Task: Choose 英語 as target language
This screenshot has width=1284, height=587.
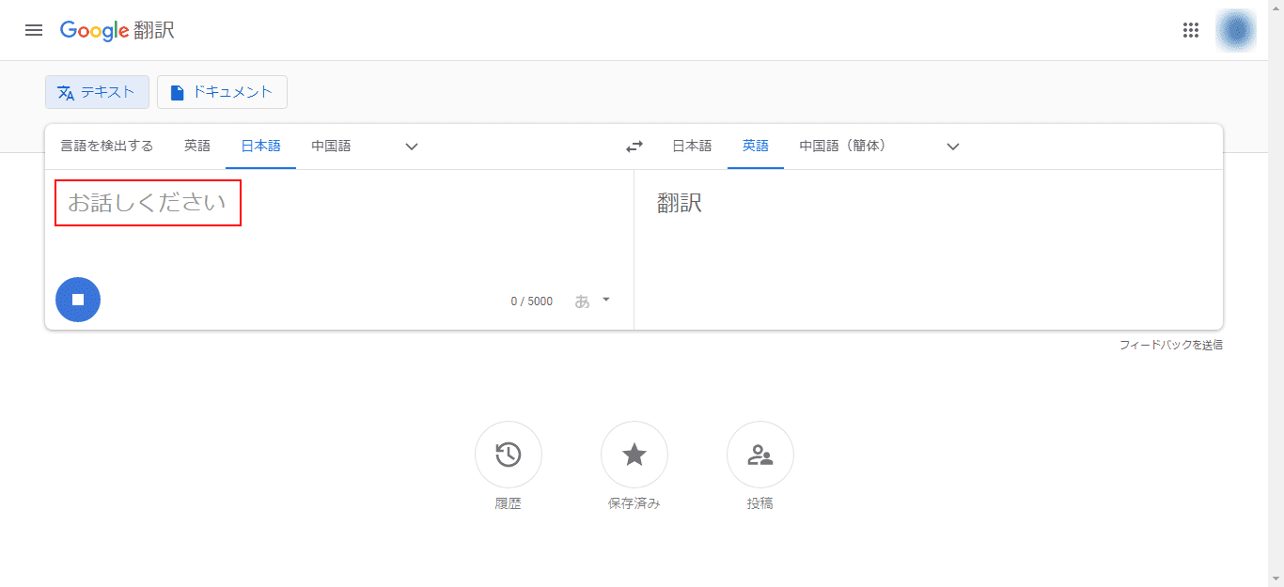Action: point(756,147)
